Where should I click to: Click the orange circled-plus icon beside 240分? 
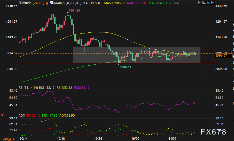[47, 3]
